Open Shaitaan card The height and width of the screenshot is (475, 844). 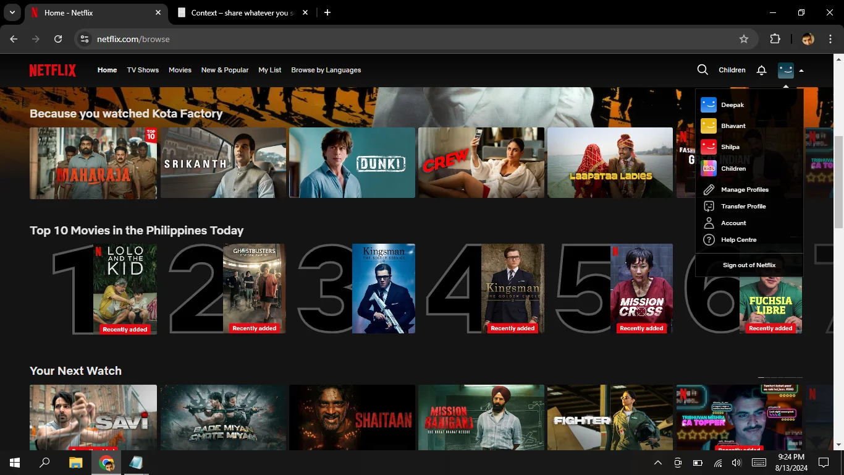click(352, 417)
